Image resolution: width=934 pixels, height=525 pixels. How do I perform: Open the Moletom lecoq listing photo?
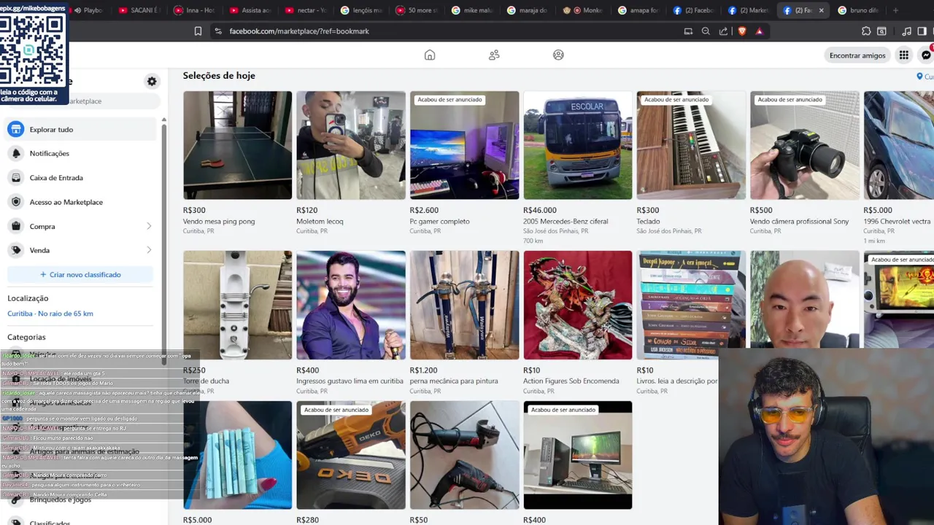coord(351,145)
